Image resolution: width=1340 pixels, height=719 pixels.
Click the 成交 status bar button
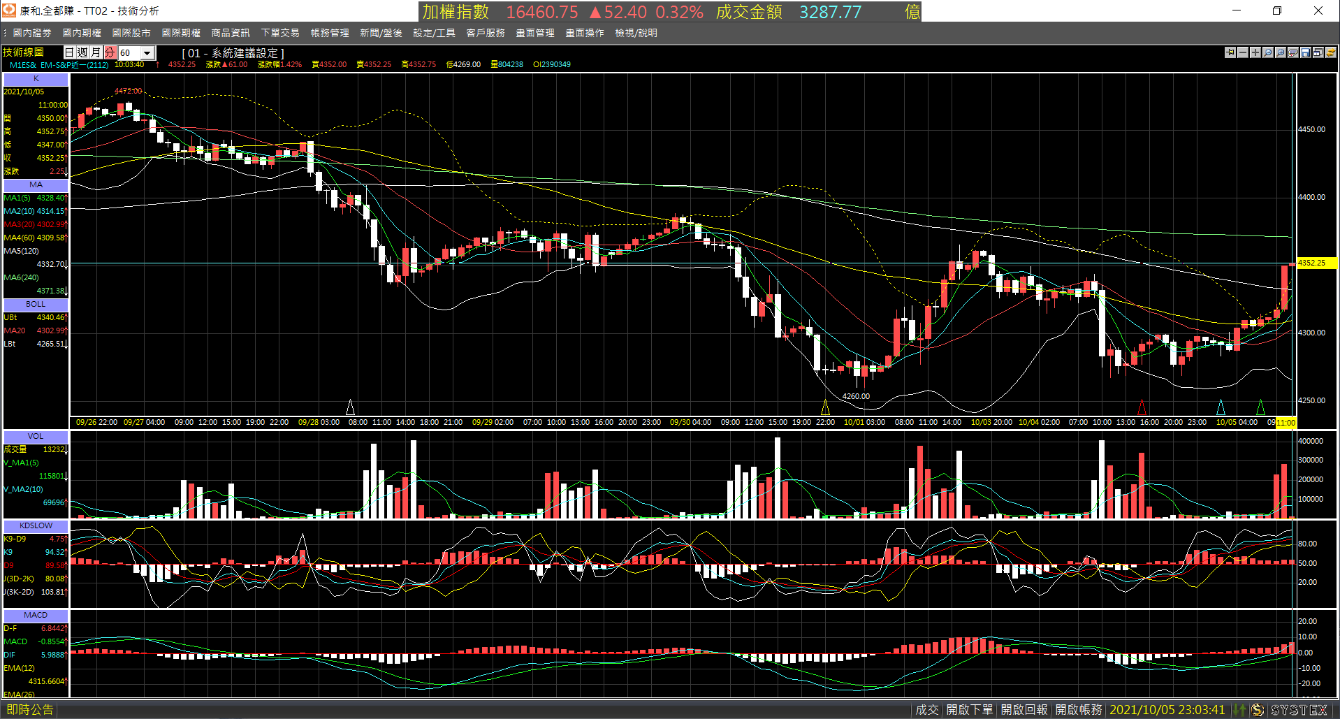(927, 710)
